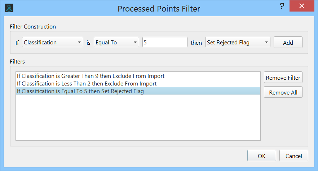Select the Equal To 5 filter entry
This screenshot has width=318, height=171.
(x=80, y=91)
